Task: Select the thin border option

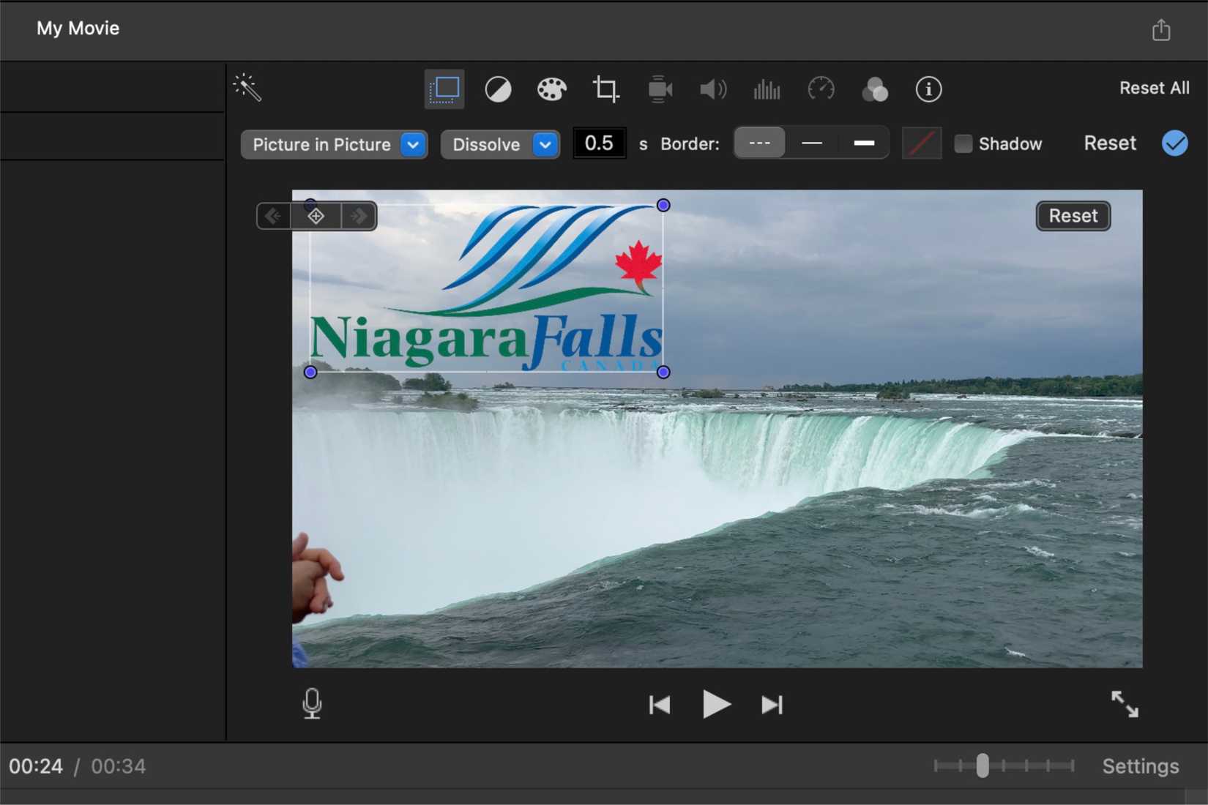Action: pyautogui.click(x=811, y=143)
